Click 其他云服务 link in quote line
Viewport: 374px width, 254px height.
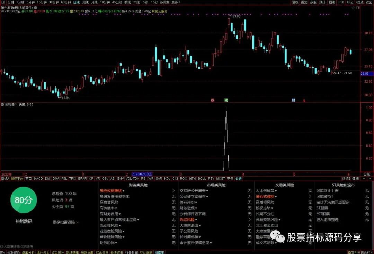[x=160, y=11]
